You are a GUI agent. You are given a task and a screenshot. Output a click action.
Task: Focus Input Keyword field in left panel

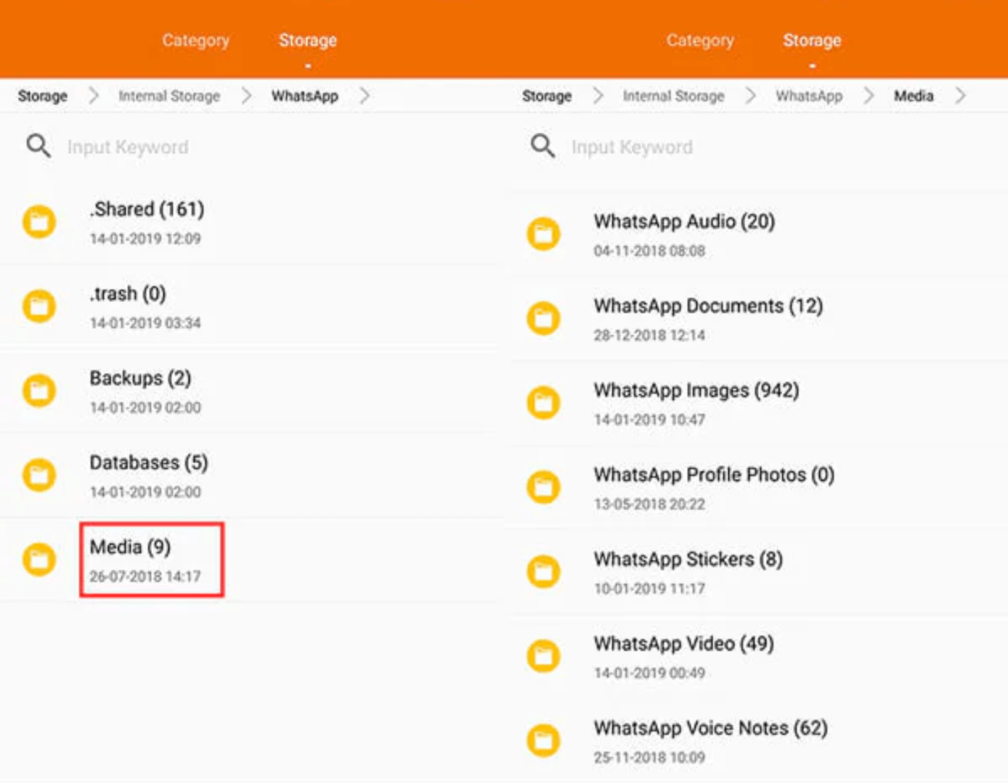point(128,147)
